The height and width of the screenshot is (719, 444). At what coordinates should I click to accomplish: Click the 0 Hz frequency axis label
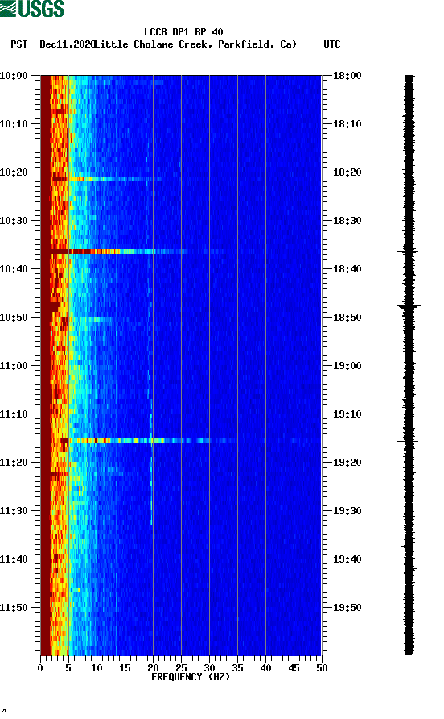pos(40,668)
